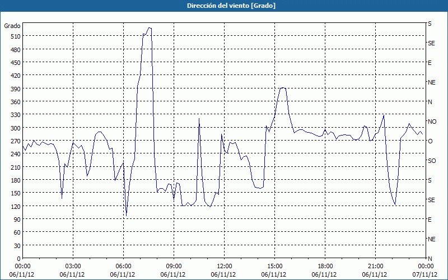Click the 'N' compass label level with 0
The image size is (448, 280).
tap(430, 259)
